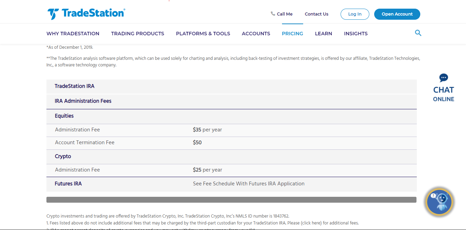Select the Pricing menu item
This screenshot has height=230, width=466.
pos(292,34)
